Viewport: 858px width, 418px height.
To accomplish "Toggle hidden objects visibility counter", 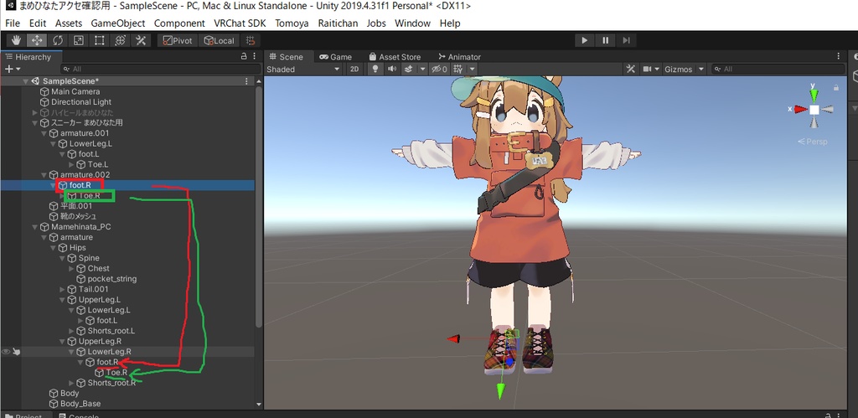I will pos(439,69).
